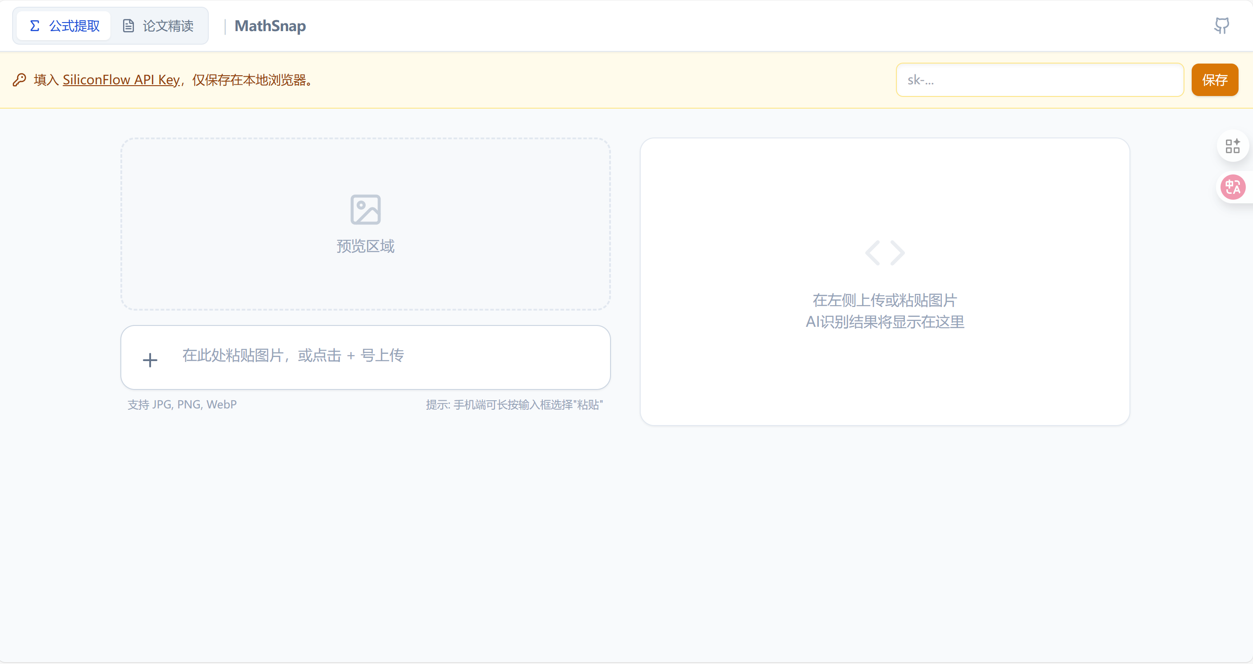Image resolution: width=1253 pixels, height=664 pixels.
Task: Open the SiliconFlow API Key link
Action: [121, 79]
